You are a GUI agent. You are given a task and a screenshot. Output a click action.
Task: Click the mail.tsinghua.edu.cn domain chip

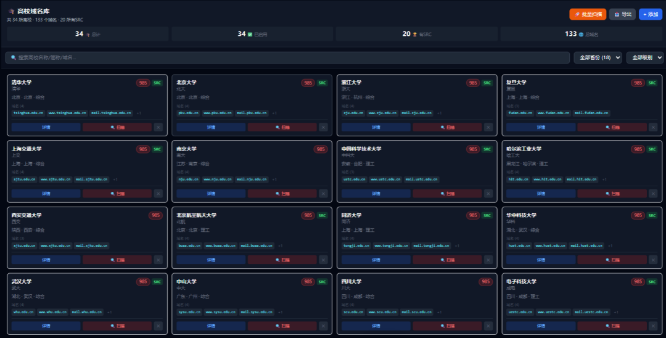pyautogui.click(x=111, y=113)
